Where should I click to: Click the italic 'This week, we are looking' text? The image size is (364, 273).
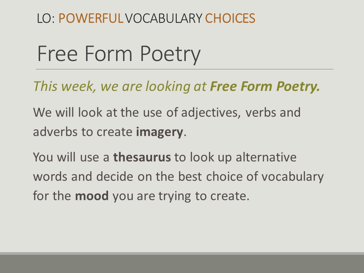(112, 86)
